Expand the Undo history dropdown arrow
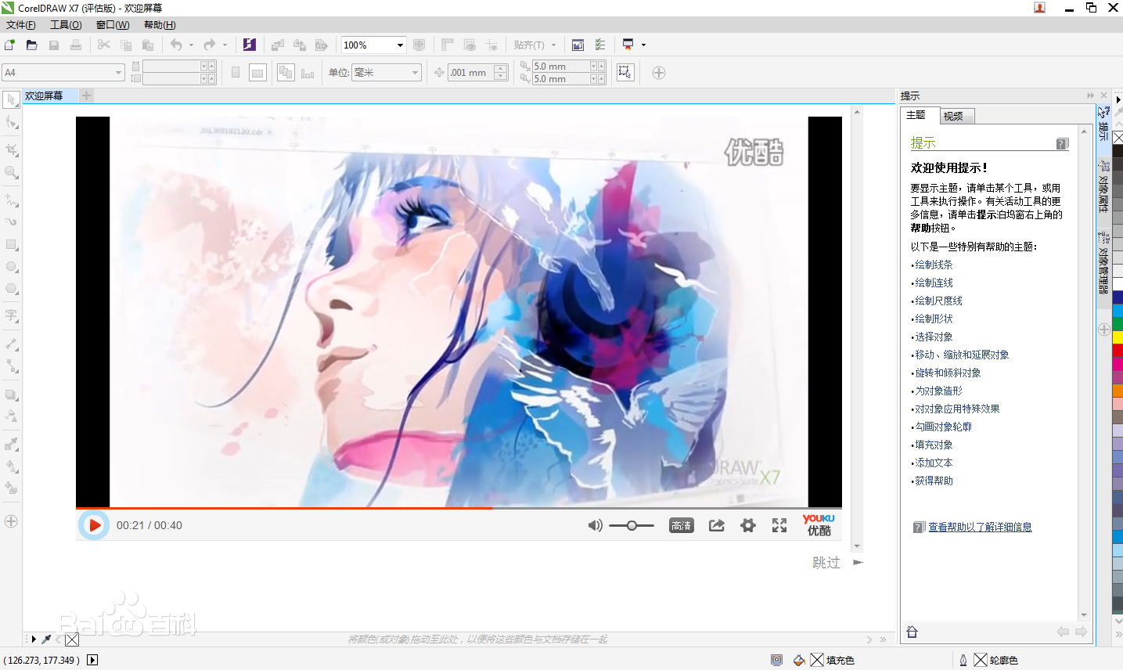 coord(191,45)
